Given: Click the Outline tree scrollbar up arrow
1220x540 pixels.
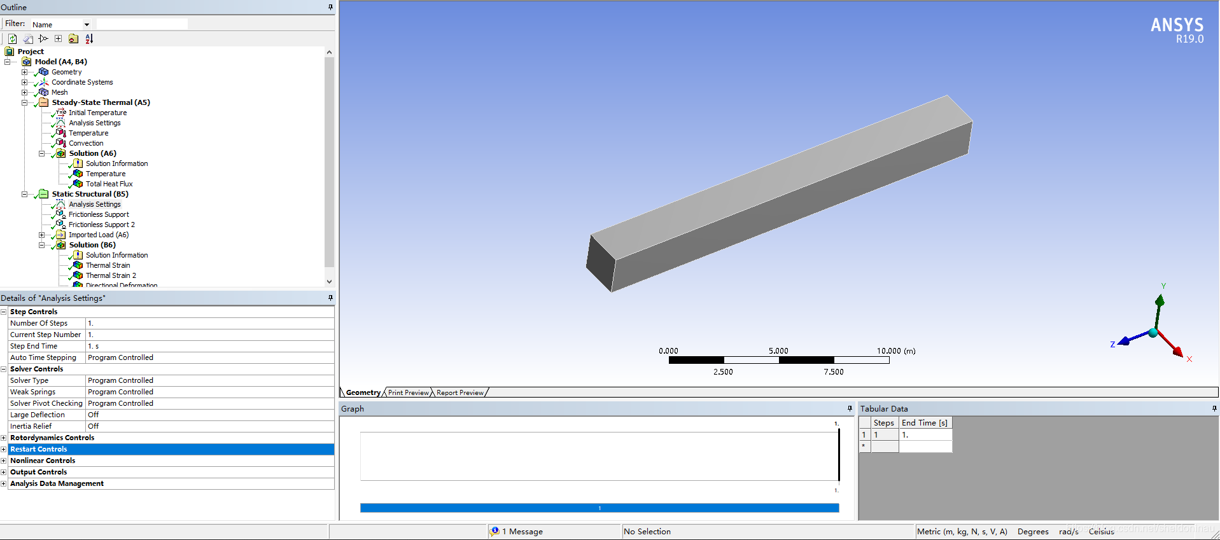Looking at the screenshot, I should pyautogui.click(x=329, y=52).
